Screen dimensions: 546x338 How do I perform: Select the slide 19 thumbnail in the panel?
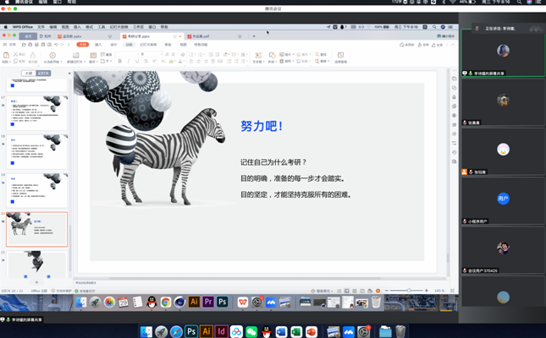pos(37,190)
